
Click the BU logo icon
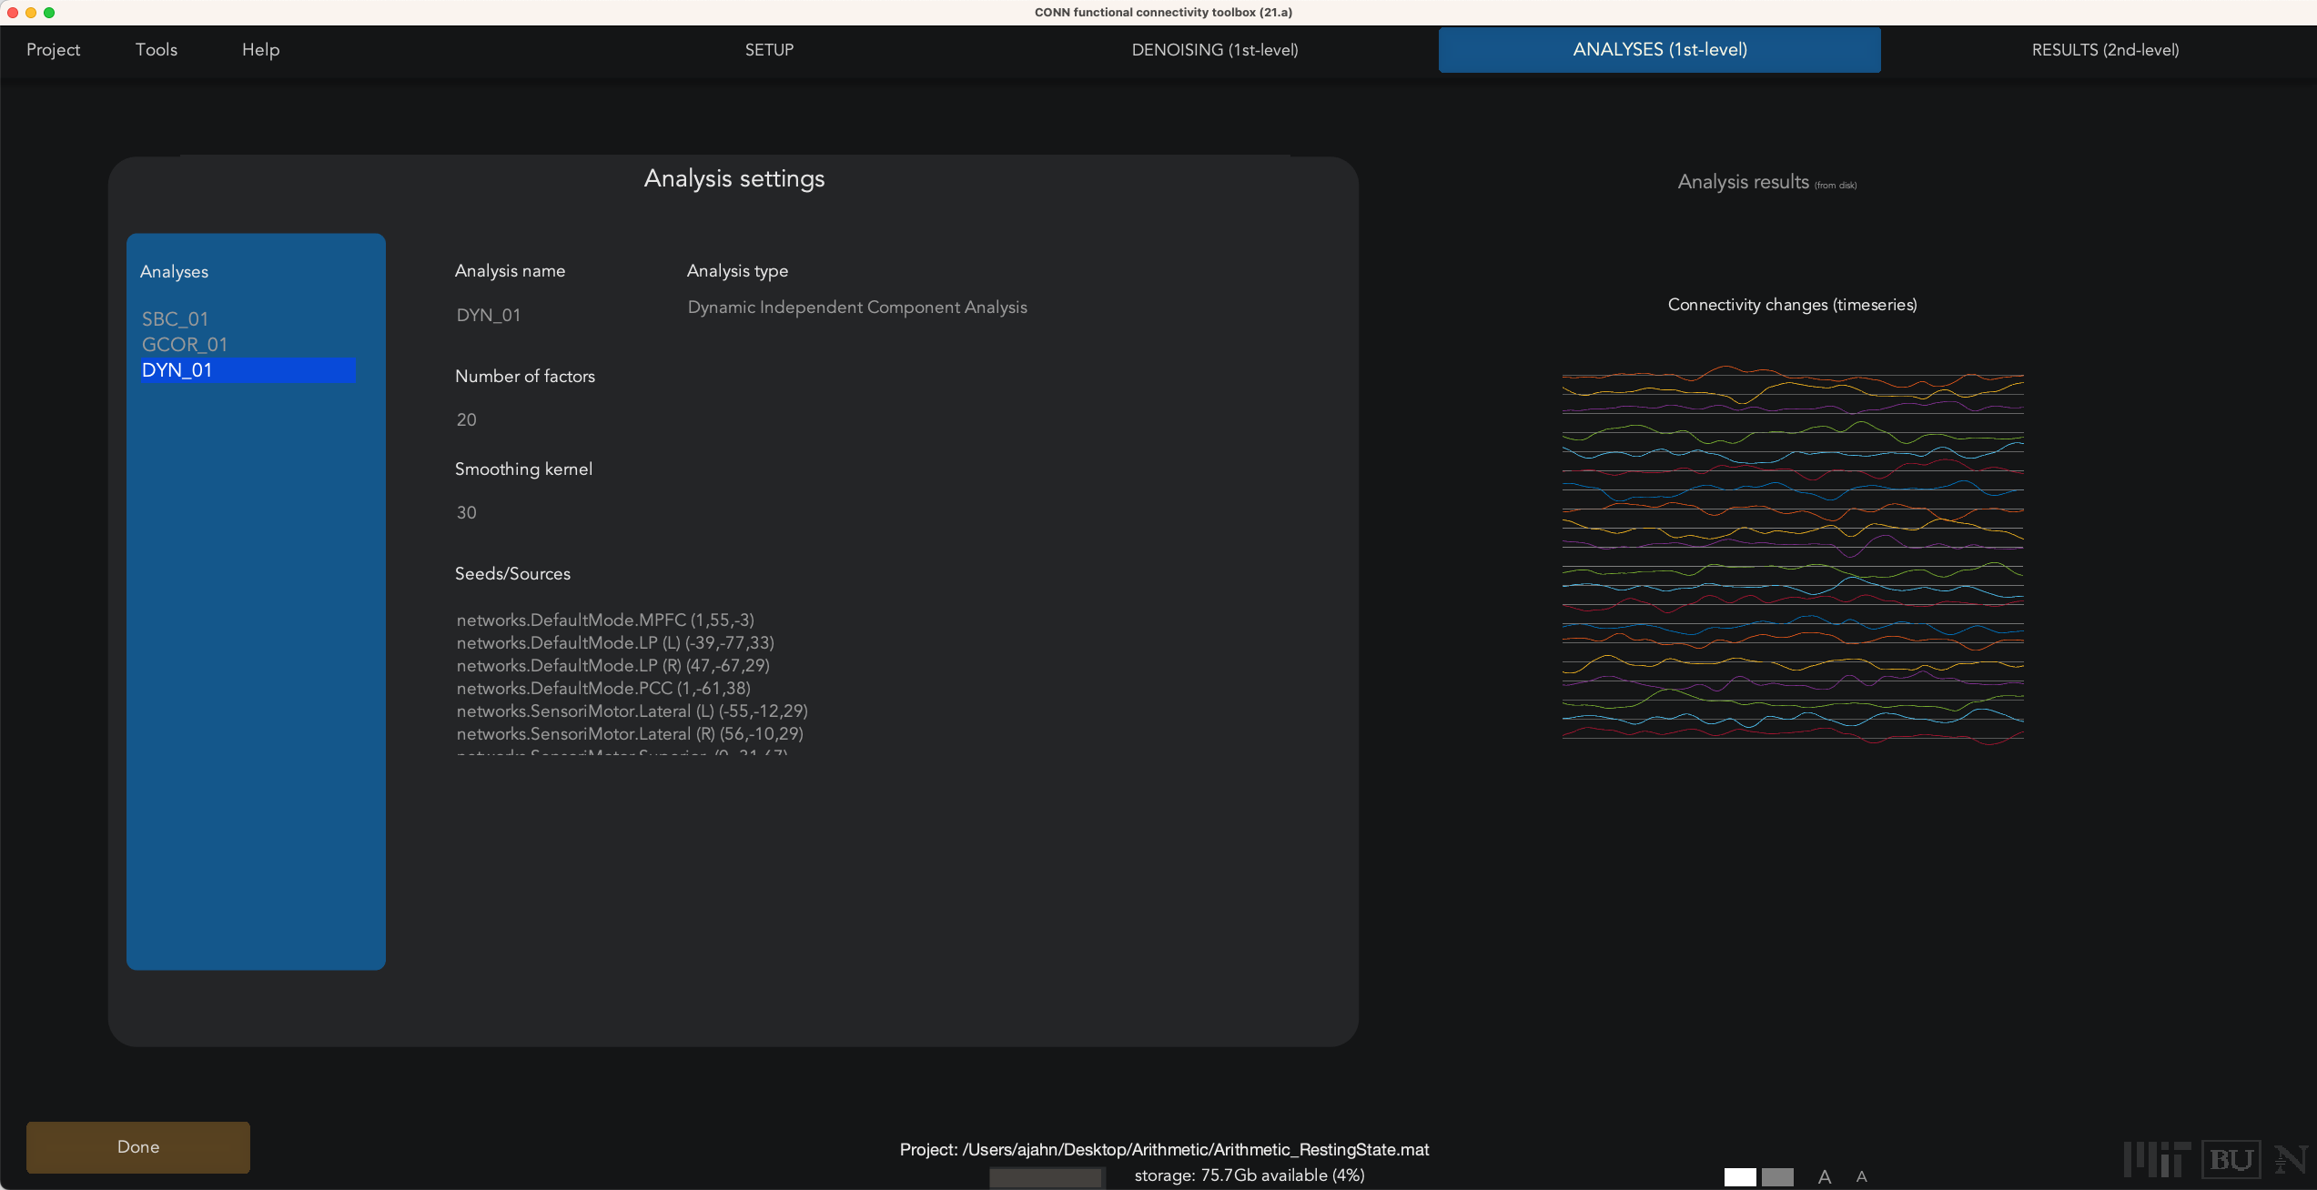(2231, 1159)
